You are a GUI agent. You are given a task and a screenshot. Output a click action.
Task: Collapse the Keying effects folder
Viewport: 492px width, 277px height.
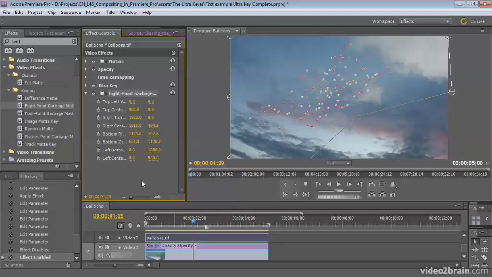[x=9, y=90]
